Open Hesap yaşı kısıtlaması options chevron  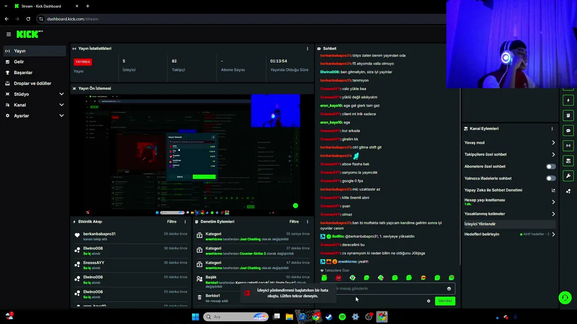pyautogui.click(x=553, y=202)
